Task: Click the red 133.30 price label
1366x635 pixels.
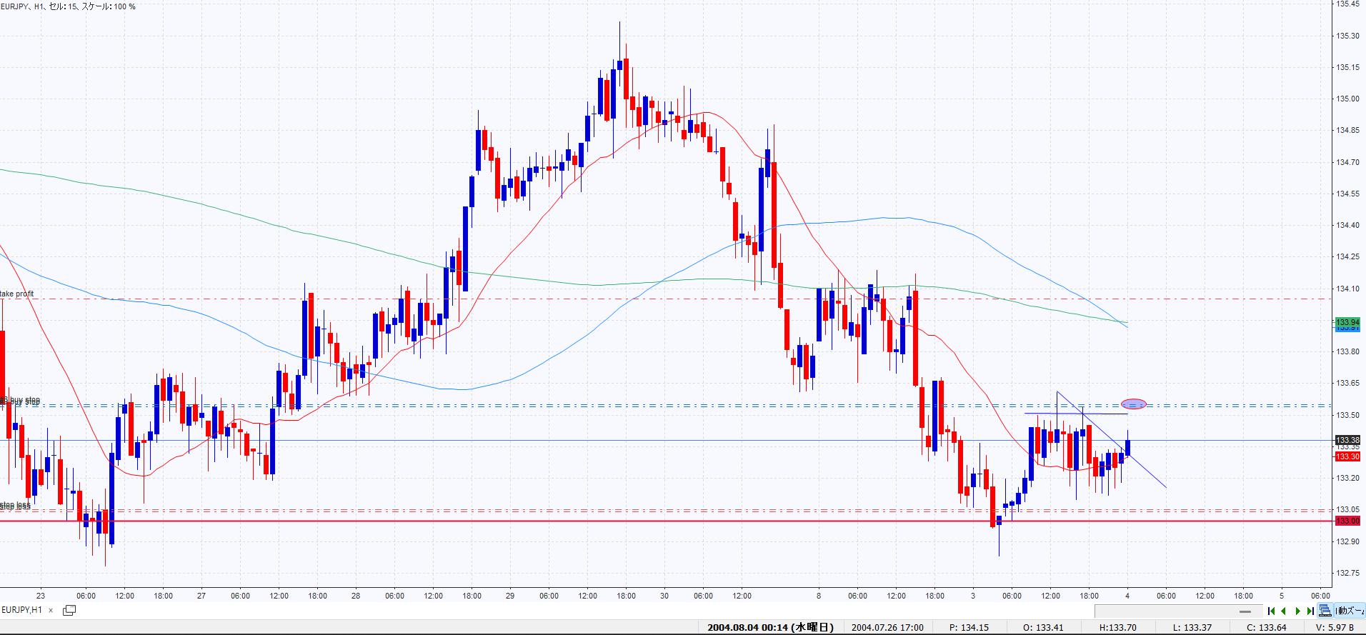Action: pyautogui.click(x=1347, y=456)
